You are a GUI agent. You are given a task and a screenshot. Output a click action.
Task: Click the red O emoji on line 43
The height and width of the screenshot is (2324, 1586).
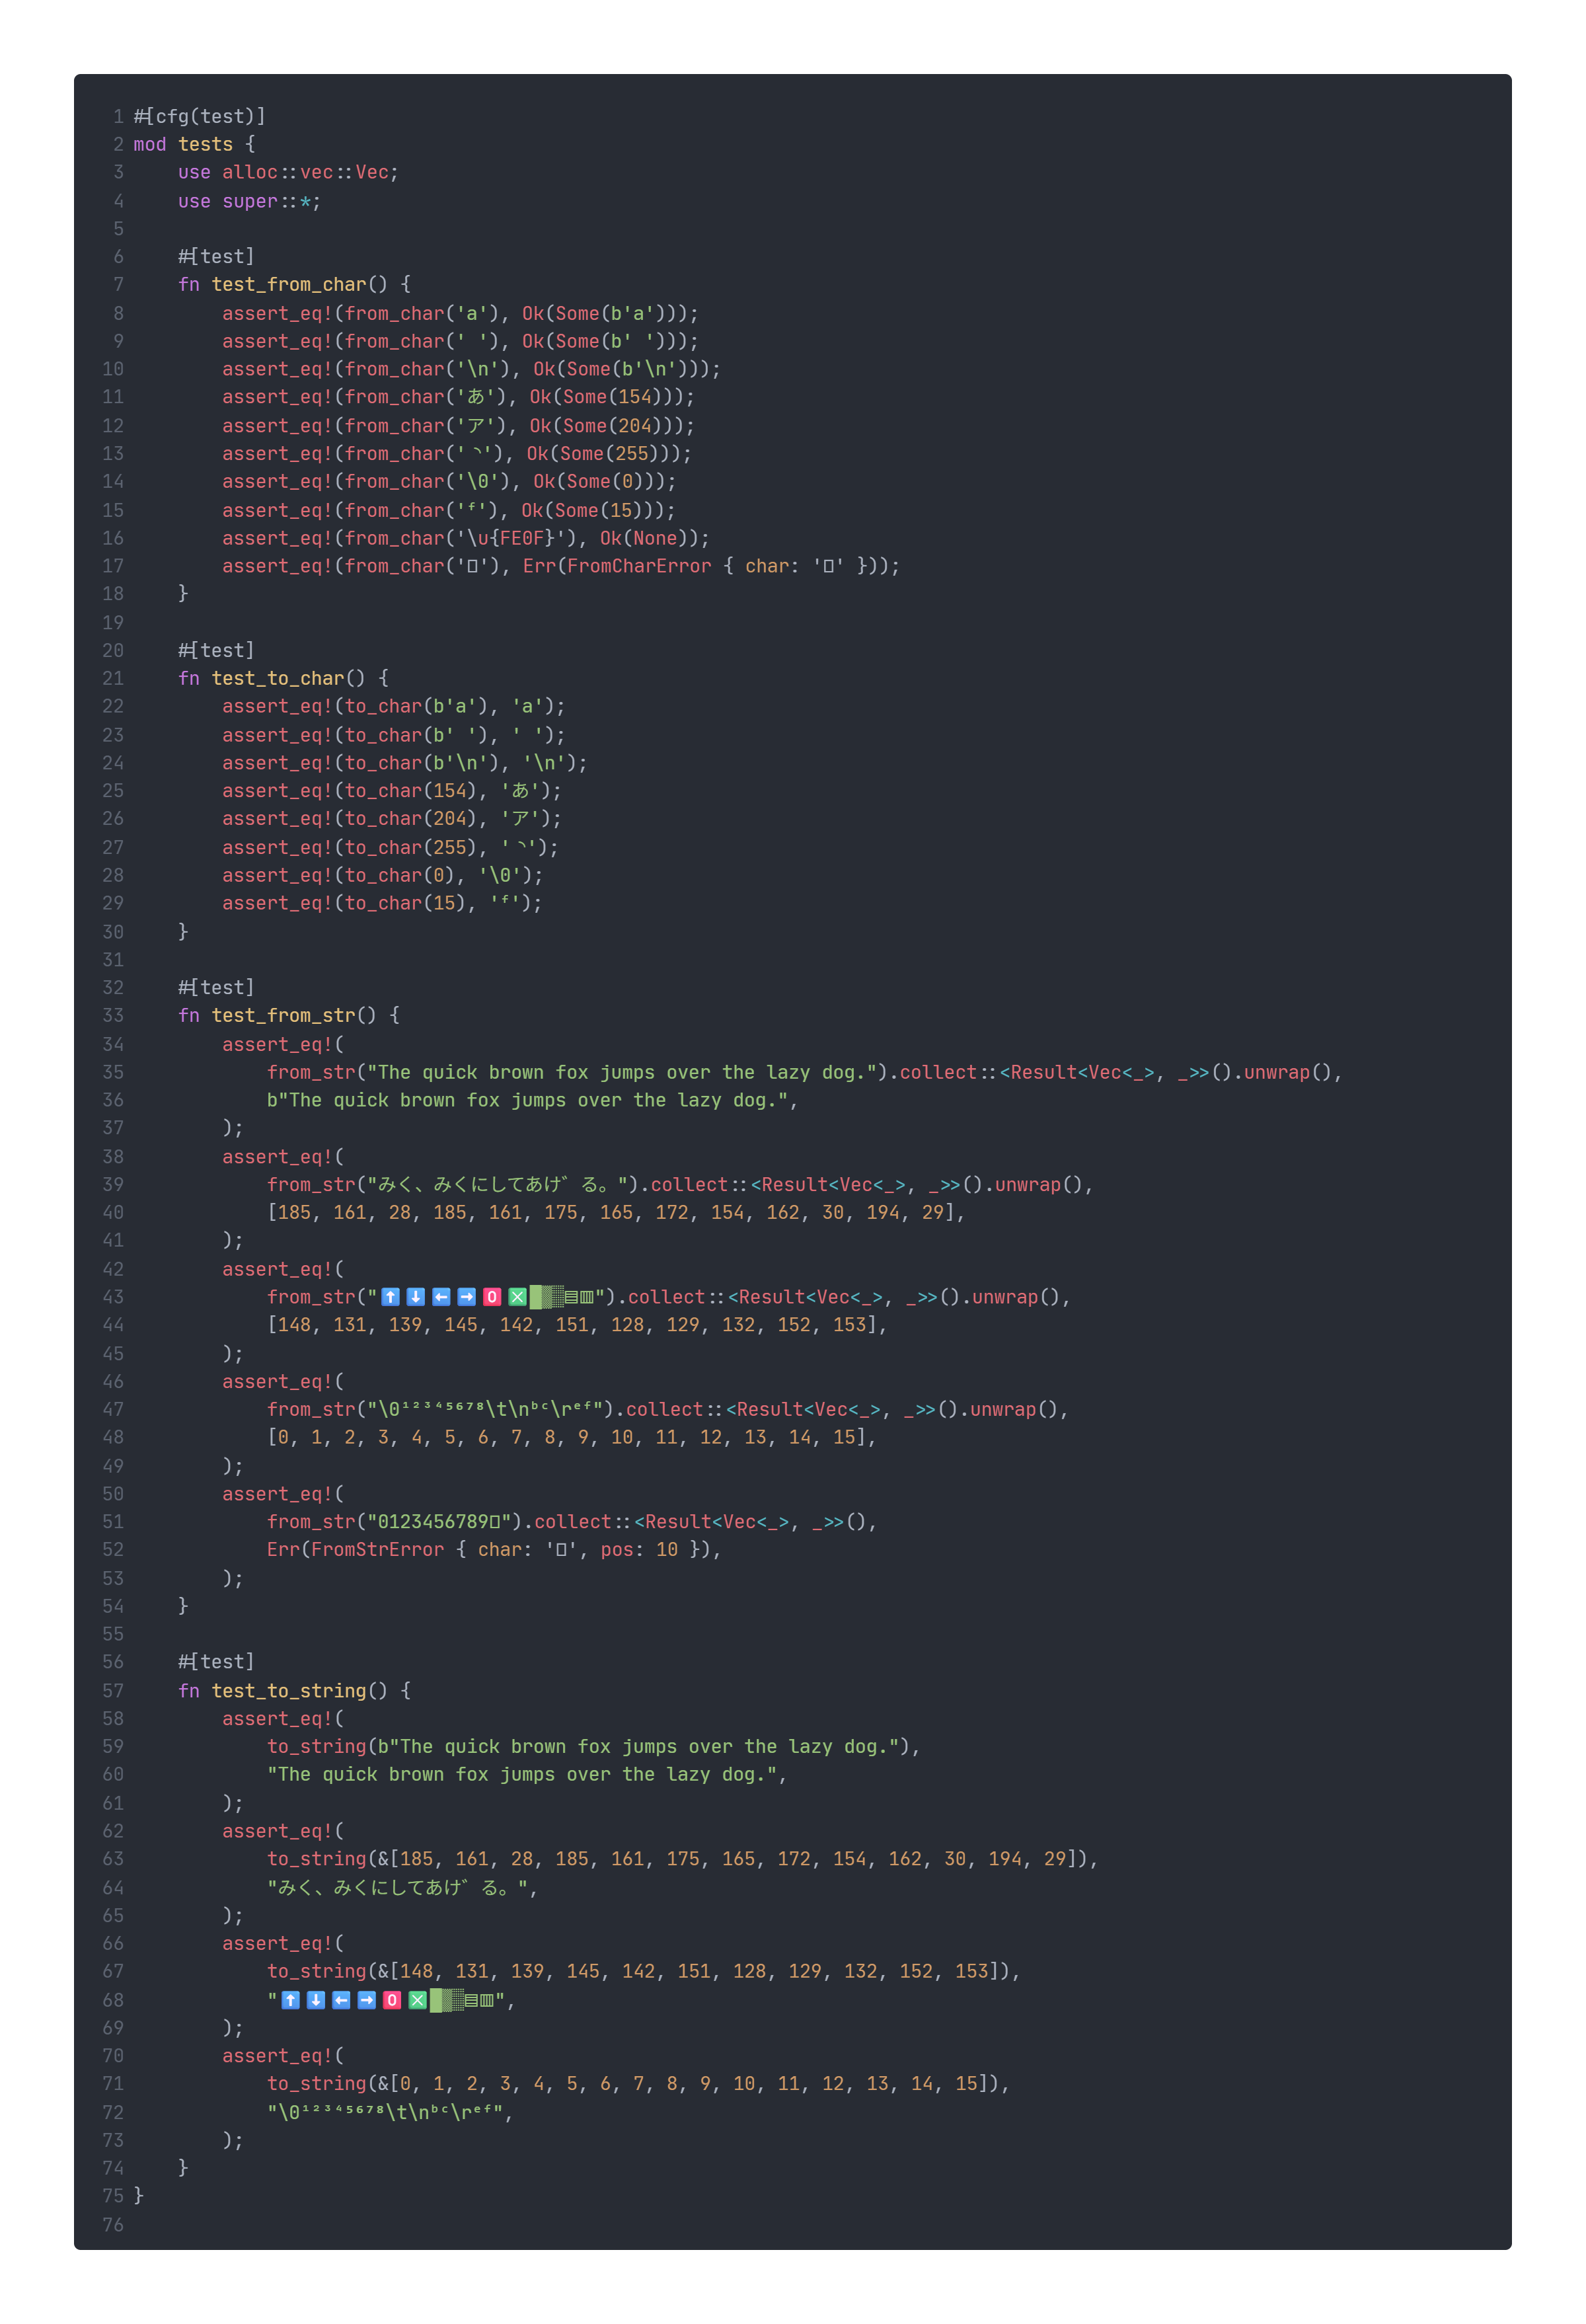tap(492, 1297)
